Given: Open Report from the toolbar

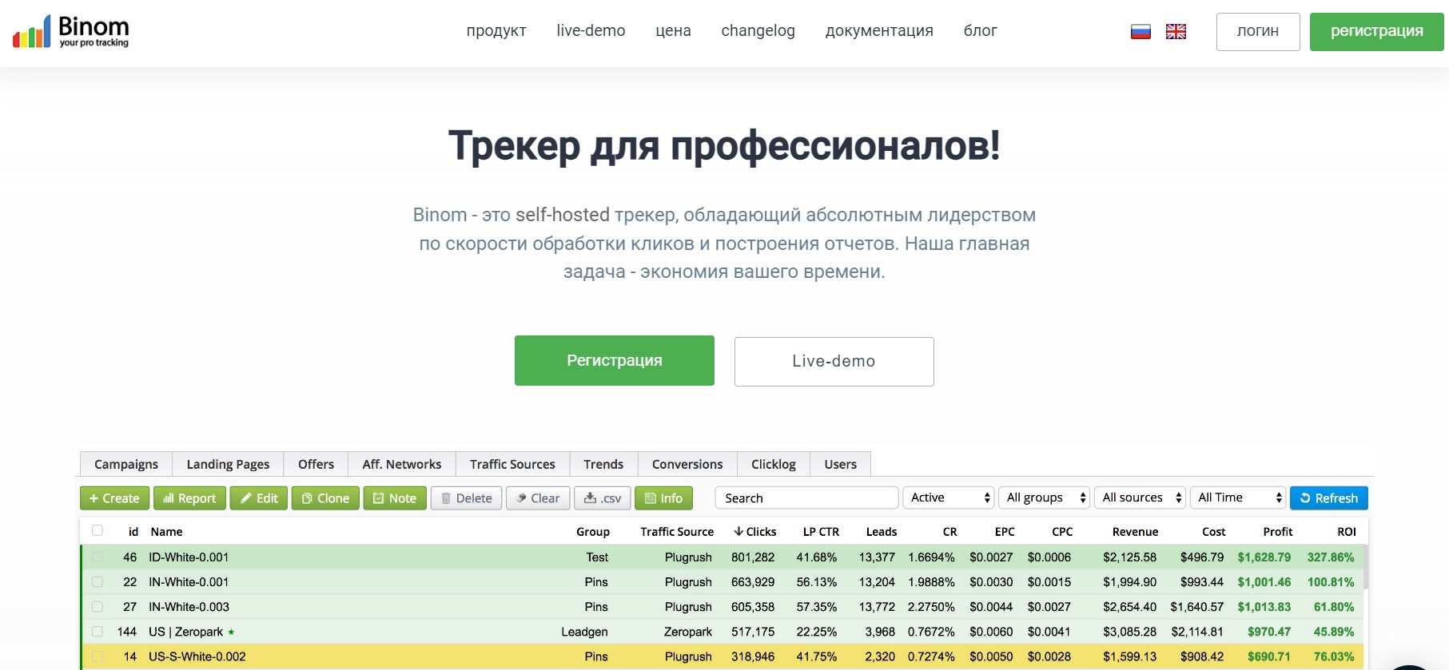Looking at the screenshot, I should tap(189, 498).
